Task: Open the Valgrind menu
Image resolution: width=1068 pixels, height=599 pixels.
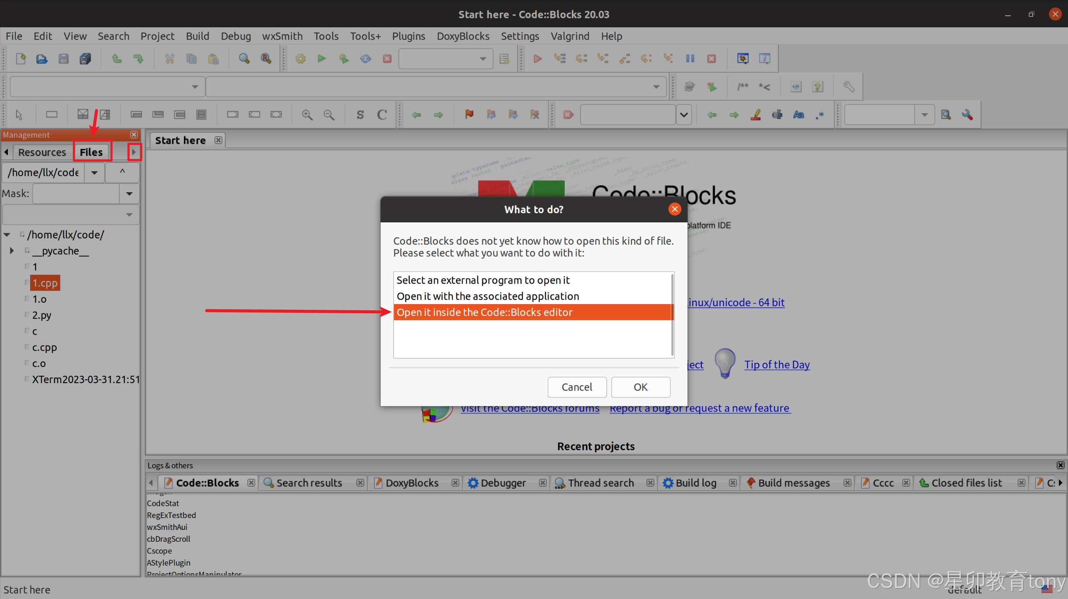Action: (570, 36)
